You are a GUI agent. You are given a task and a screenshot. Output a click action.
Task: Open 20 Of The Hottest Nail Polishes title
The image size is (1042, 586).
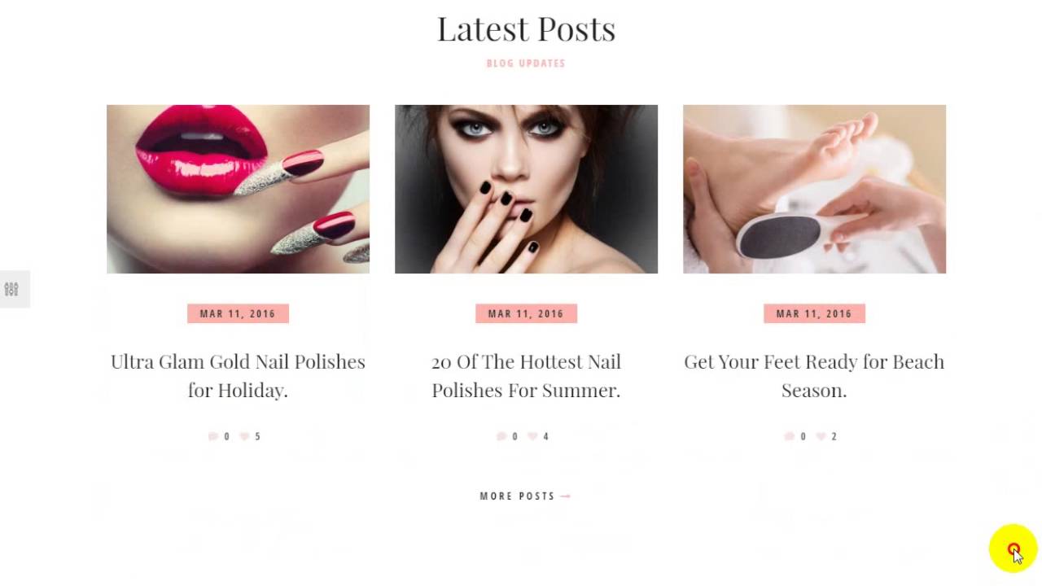point(526,375)
